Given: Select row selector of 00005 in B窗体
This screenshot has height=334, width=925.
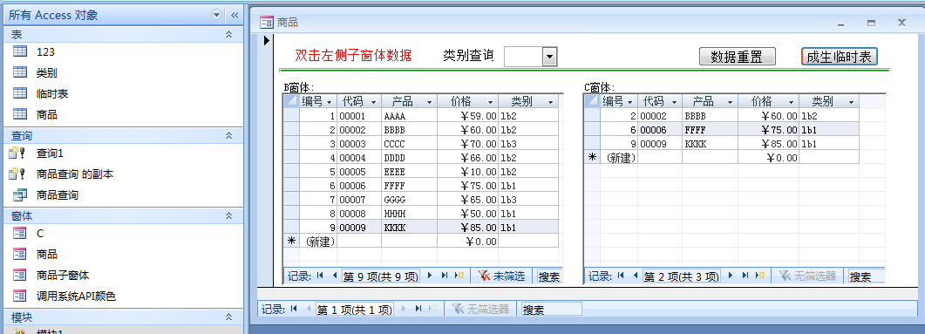Looking at the screenshot, I should pyautogui.click(x=291, y=171).
